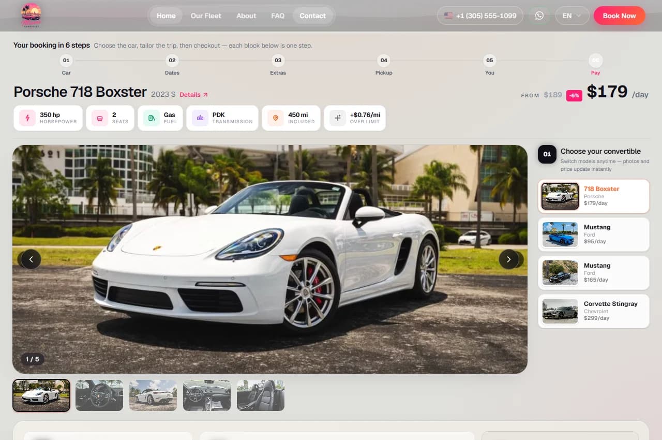Viewport: 662px width, 440px height.
Task: Select second thumbnail showing steering wheel
Action: tap(99, 395)
